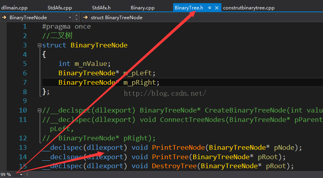Image resolution: width=323 pixels, height=178 pixels.
Task: Click the horizontal scrollbar left arrow
Action: point(27,175)
